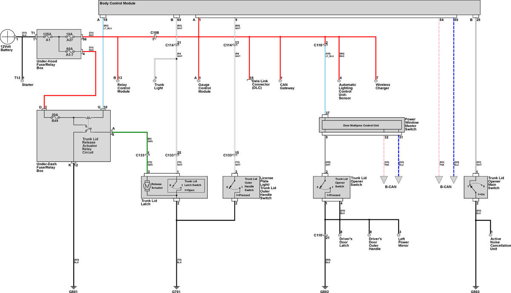The image size is (511, 293).
Task: Click the C114 connector at pin 21
Action: tap(176, 45)
